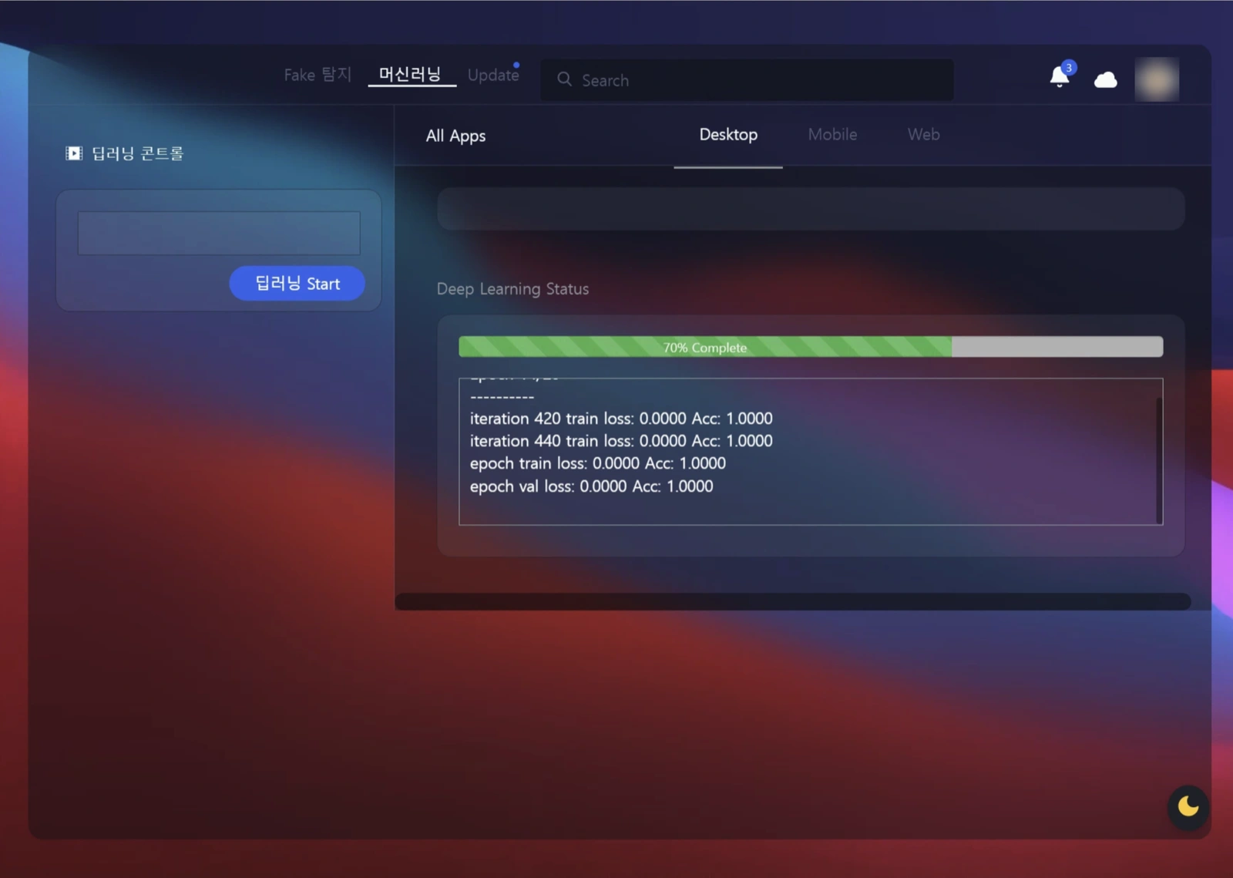Click the magnifier icon in search bar

click(x=564, y=79)
